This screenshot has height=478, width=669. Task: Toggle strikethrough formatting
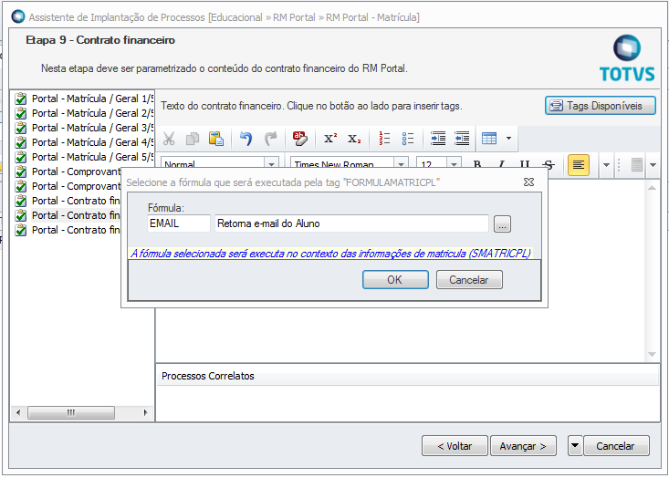549,164
